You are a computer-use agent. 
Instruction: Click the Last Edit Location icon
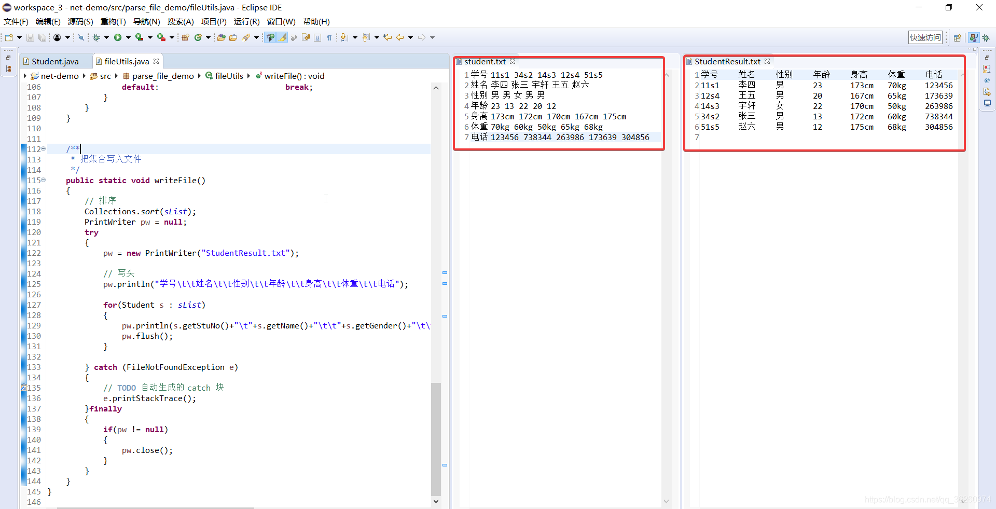pyautogui.click(x=388, y=37)
